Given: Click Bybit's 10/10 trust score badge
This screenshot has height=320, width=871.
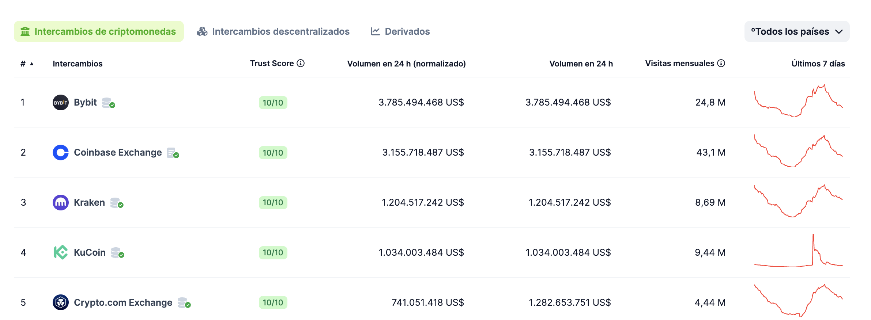Looking at the screenshot, I should click(273, 103).
